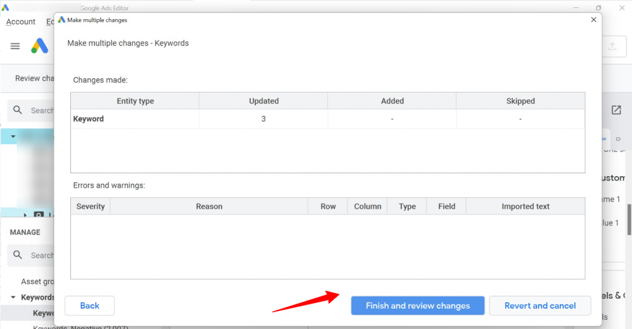Minimize the Google Ads Editor window

[x=576, y=7]
